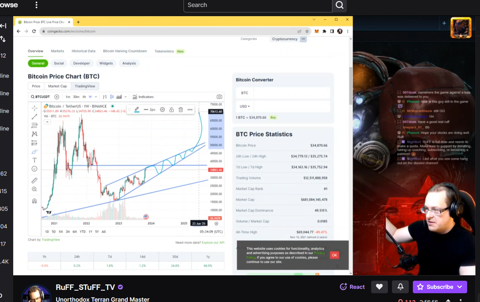
Task: Expand the time interval dropdown arrow
Action: pos(96,97)
